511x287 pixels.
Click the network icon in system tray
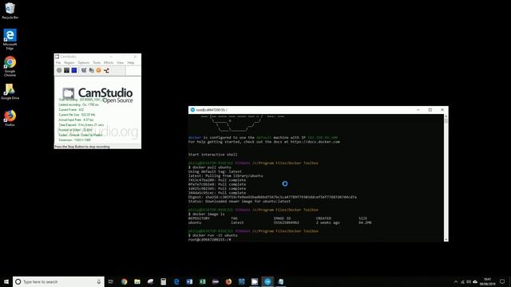tap(462, 281)
